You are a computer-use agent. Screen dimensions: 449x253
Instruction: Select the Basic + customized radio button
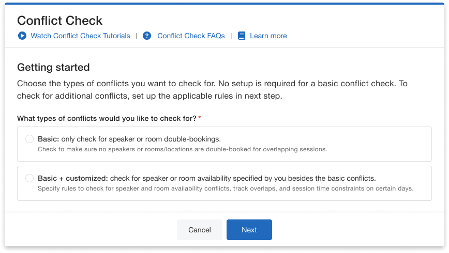pos(29,178)
